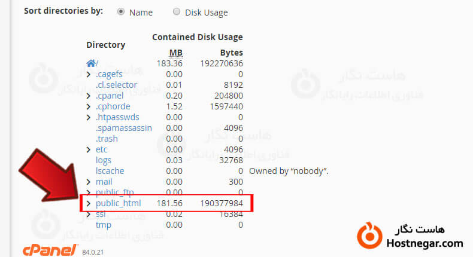Image resolution: width=473 pixels, height=257 pixels.
Task: Click the home directory icon
Action: (91, 63)
